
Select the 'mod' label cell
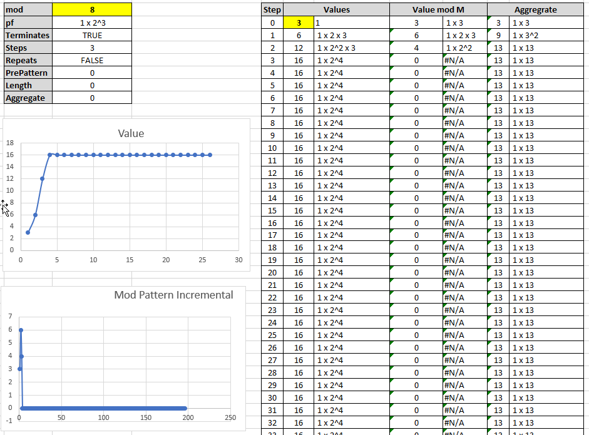coord(28,10)
